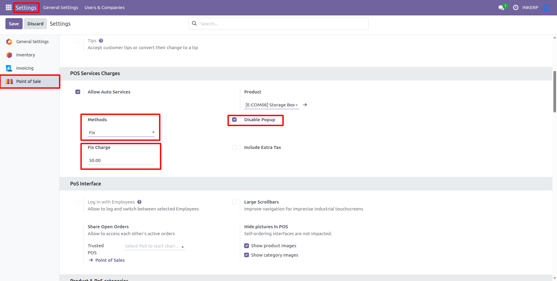Image resolution: width=557 pixels, height=281 pixels.
Task: Open the Trusted POS selection dropdown
Action: [x=155, y=246]
